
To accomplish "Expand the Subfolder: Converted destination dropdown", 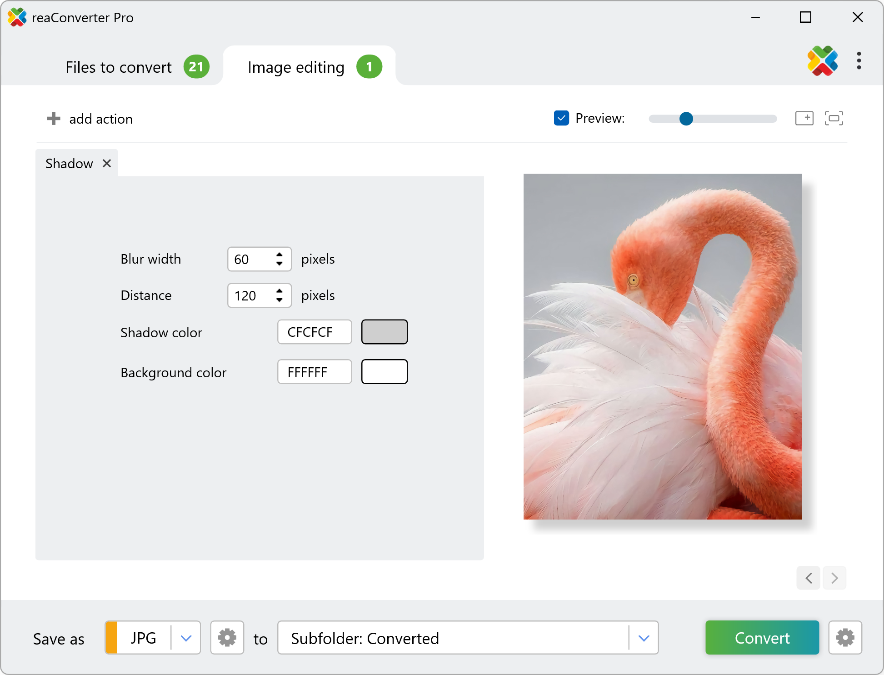I will [644, 638].
